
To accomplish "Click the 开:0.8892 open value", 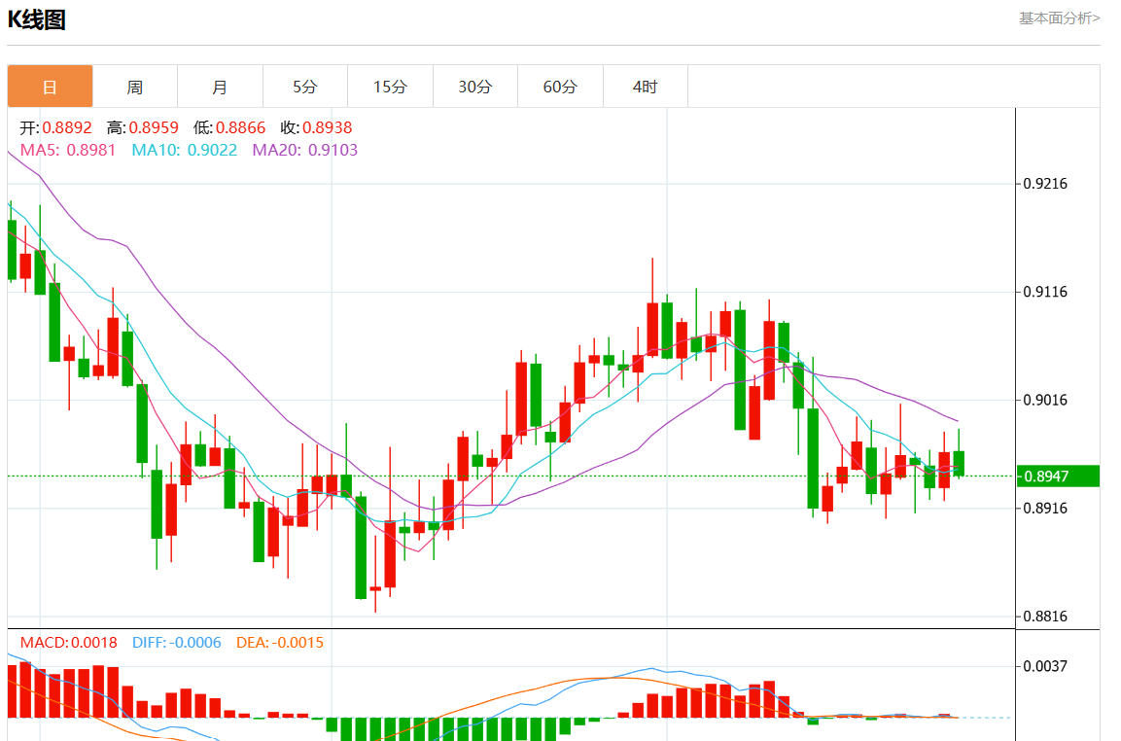I will click(x=55, y=128).
